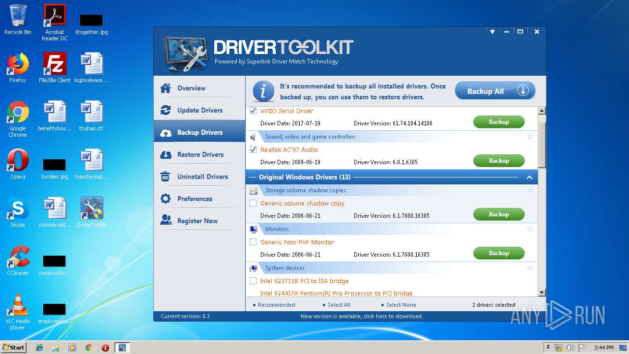The width and height of the screenshot is (629, 354).
Task: Click the Backup Drivers cloud icon
Action: tap(166, 132)
